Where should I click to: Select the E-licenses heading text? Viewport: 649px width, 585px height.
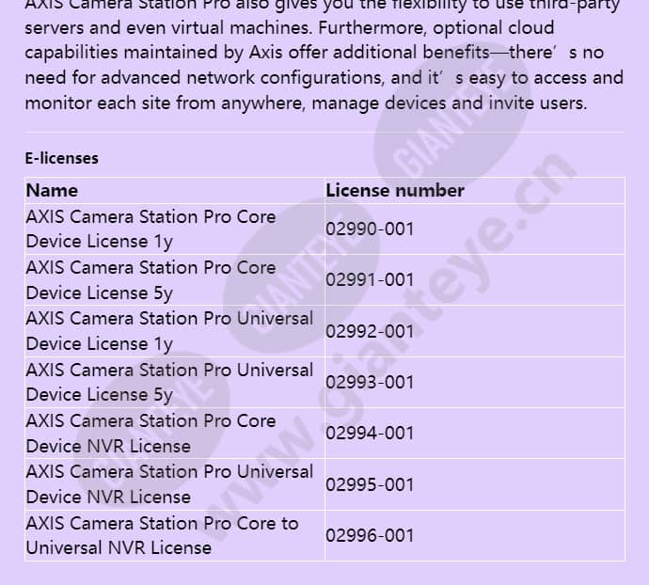pyautogui.click(x=62, y=158)
